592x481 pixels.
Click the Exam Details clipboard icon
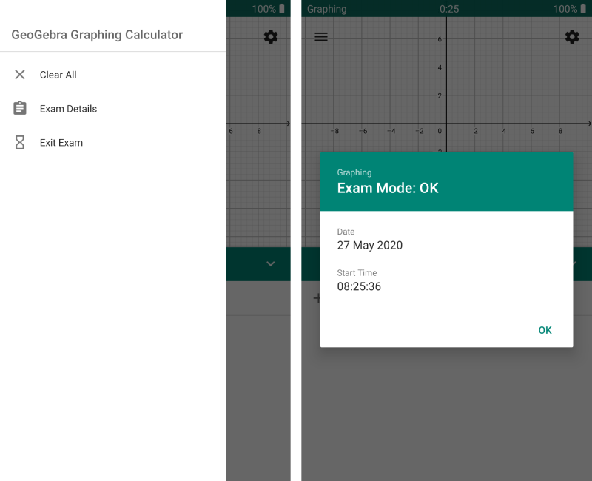20,108
